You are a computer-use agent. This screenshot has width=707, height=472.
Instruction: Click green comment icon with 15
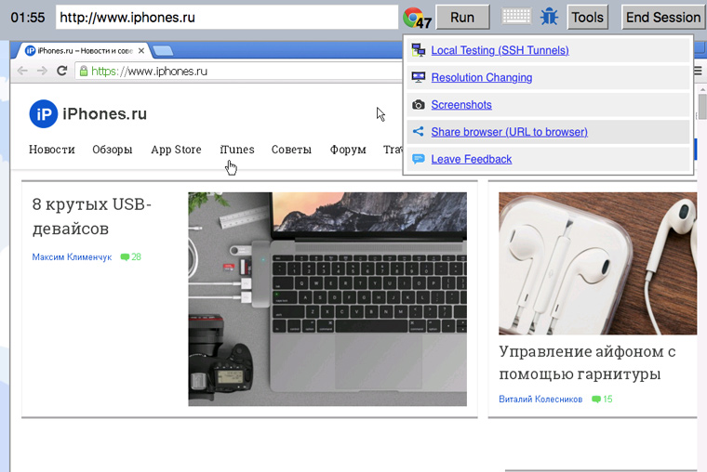click(x=596, y=399)
